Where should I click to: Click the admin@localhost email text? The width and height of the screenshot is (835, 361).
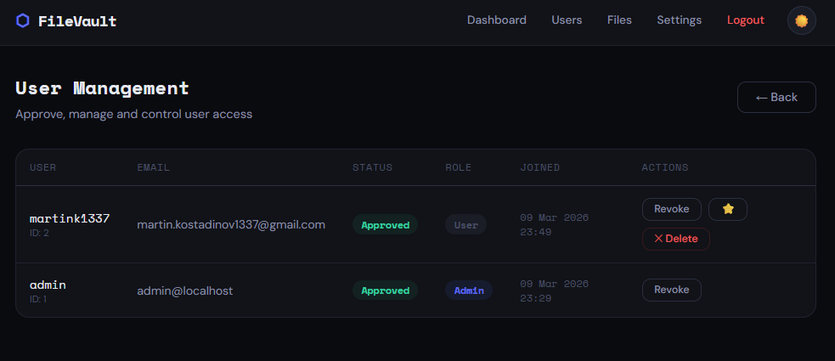click(x=185, y=290)
